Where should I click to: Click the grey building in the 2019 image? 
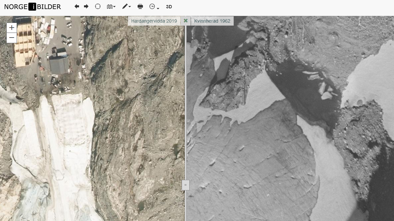[59, 65]
